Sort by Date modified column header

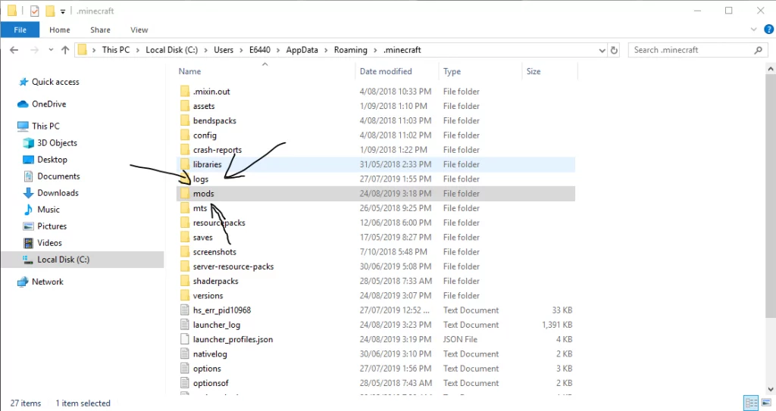(x=386, y=71)
